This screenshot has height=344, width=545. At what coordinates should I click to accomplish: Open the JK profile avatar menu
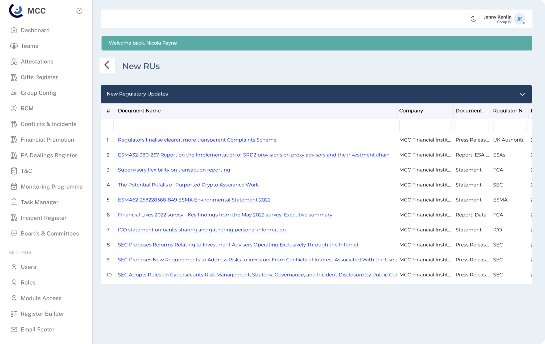[519, 19]
